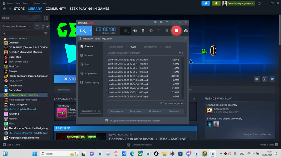This screenshot has height=158, width=281.
Task: Show recent games clock icon in library
Action: pyautogui.click(x=43, y=26)
